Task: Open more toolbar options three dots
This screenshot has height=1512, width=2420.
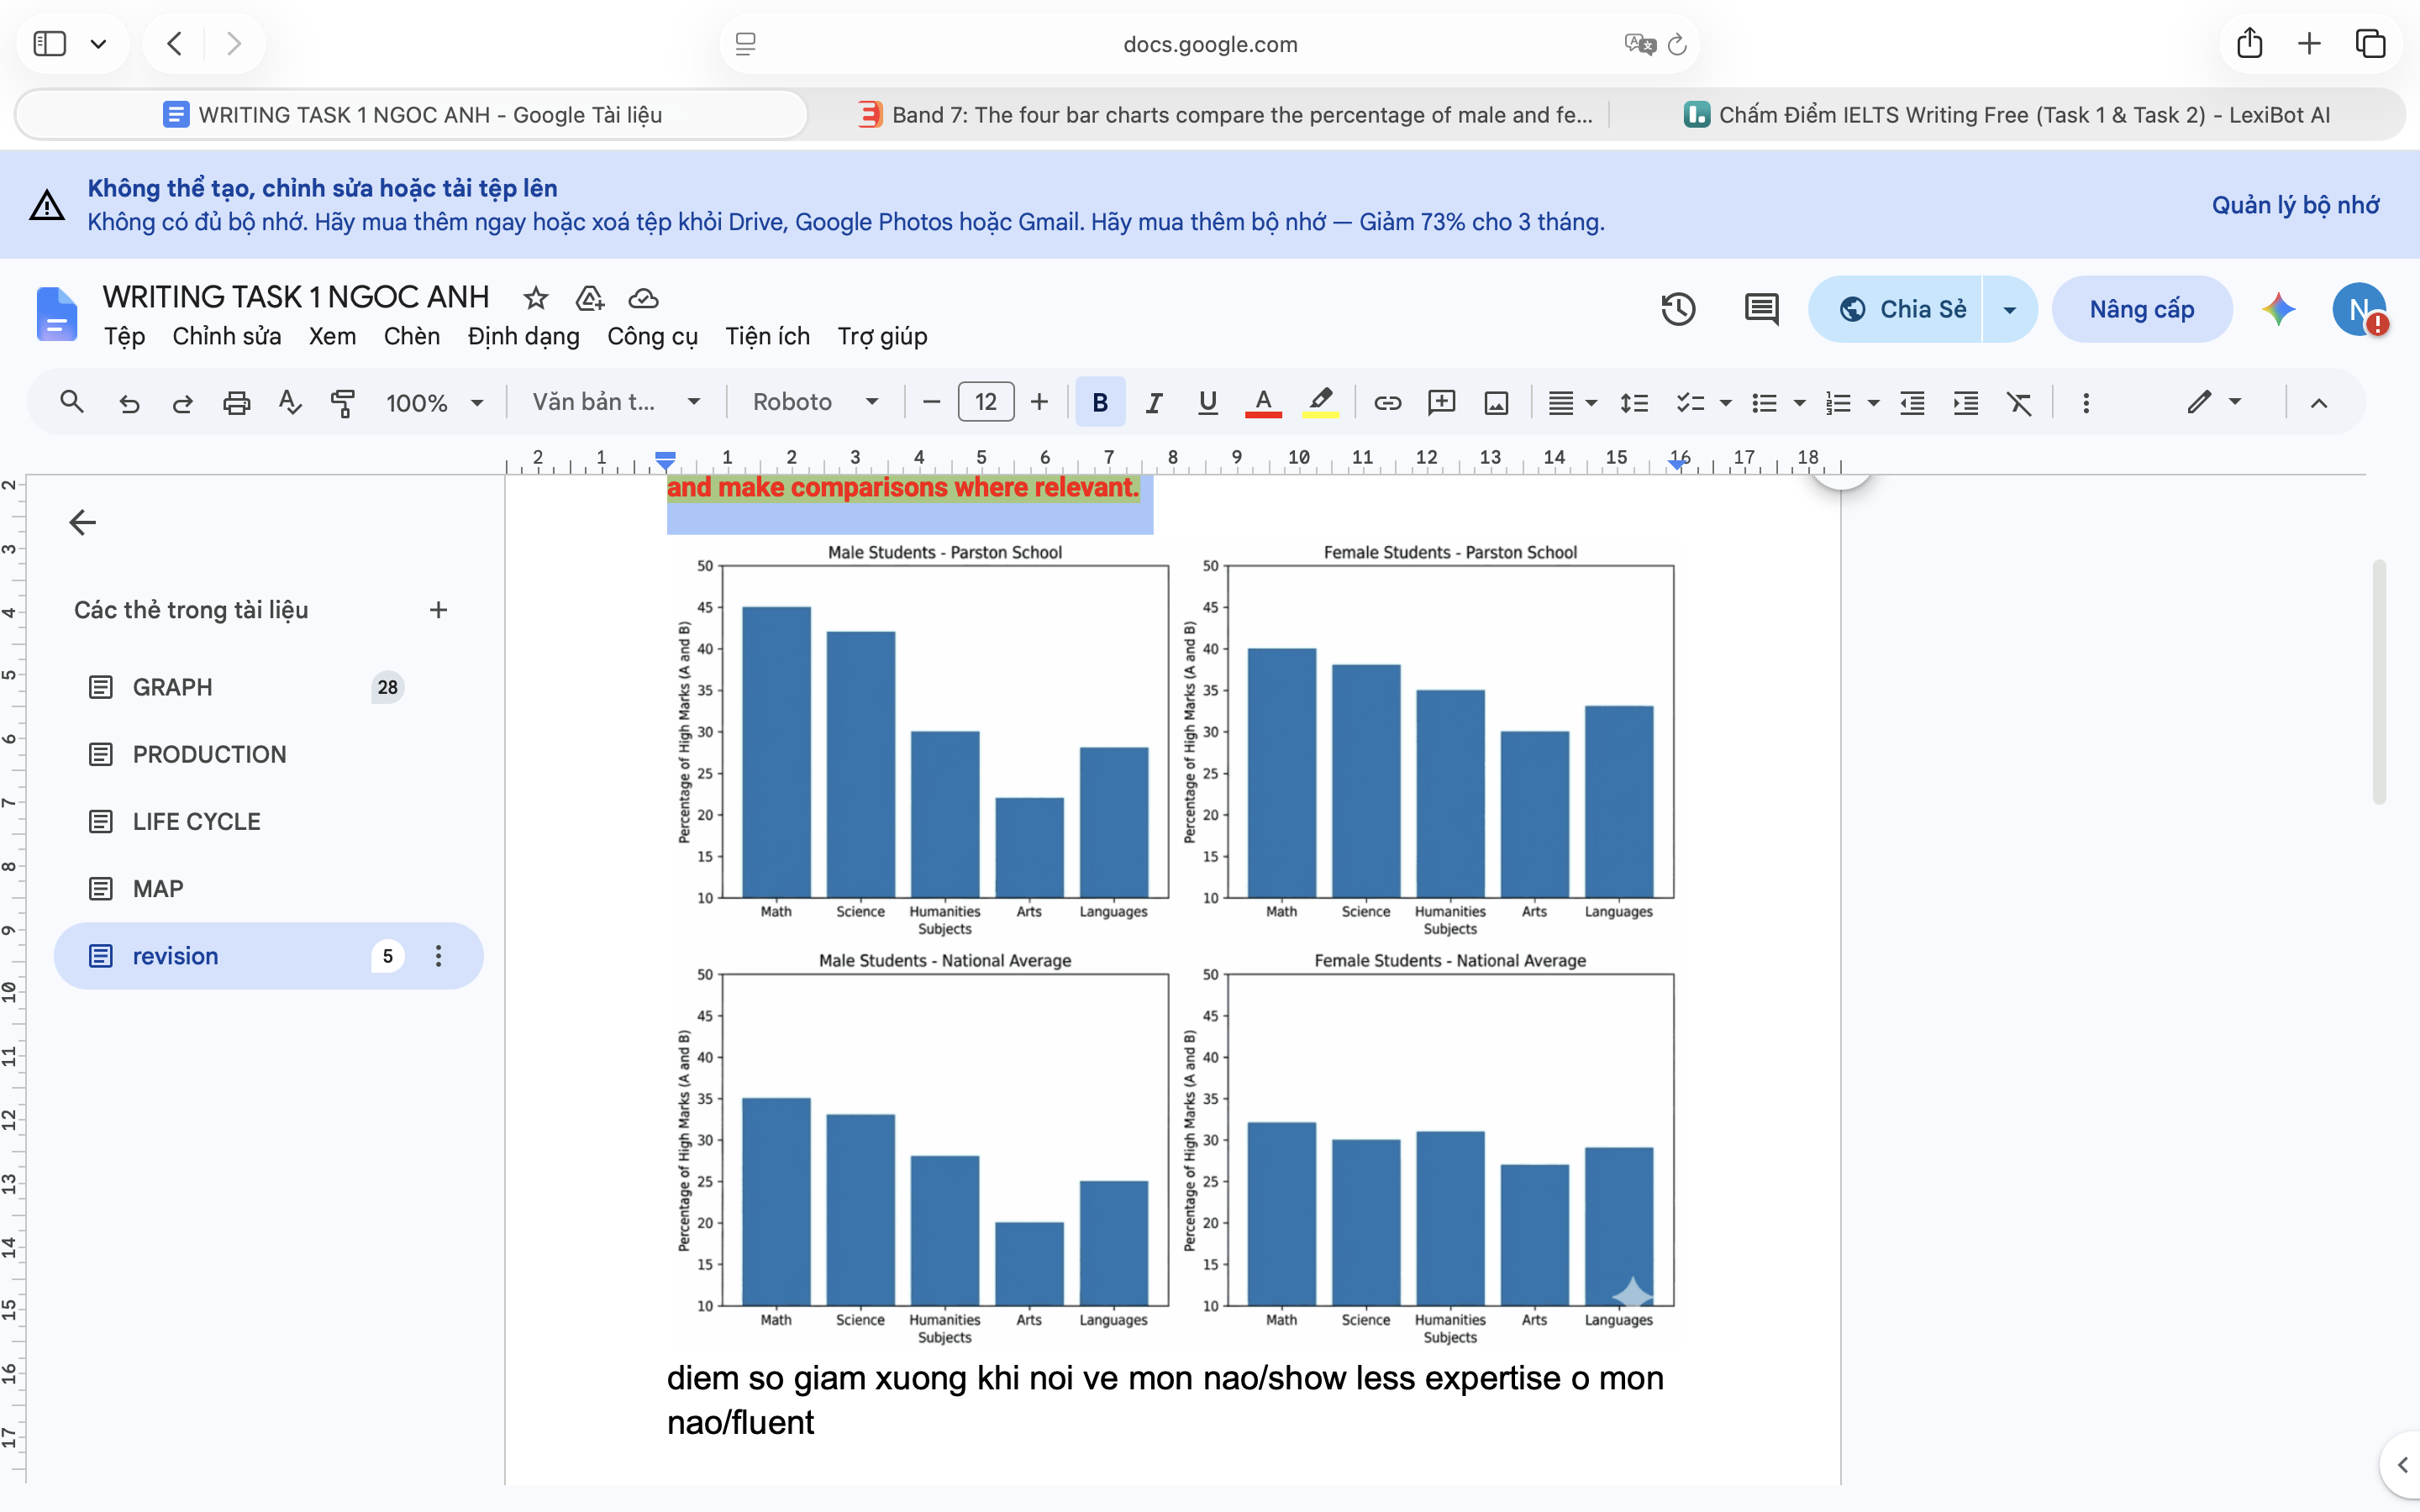Action: point(2085,403)
